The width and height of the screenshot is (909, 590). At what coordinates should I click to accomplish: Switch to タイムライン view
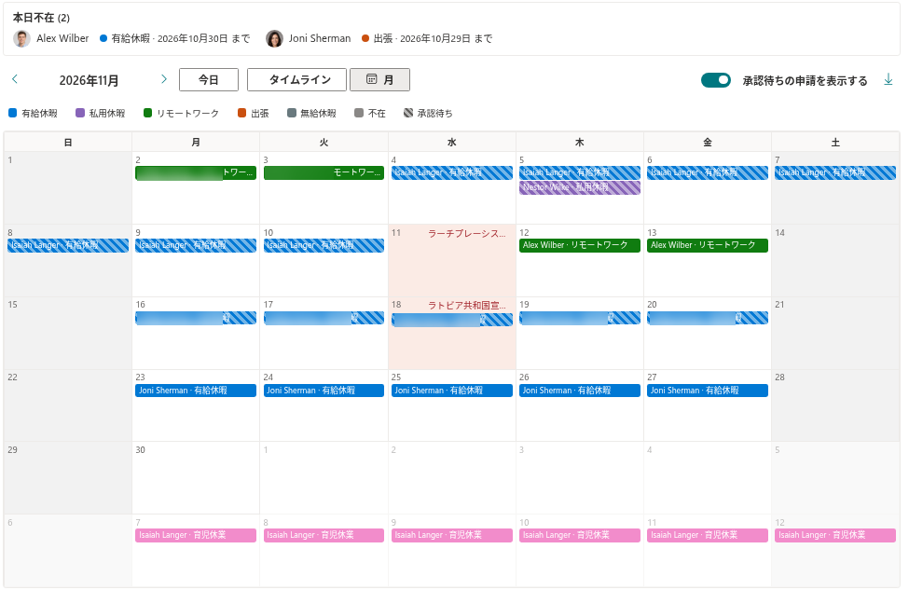tap(296, 79)
